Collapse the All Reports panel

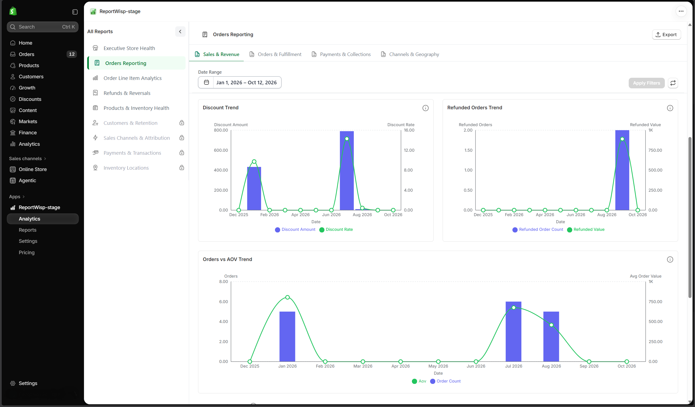(180, 32)
